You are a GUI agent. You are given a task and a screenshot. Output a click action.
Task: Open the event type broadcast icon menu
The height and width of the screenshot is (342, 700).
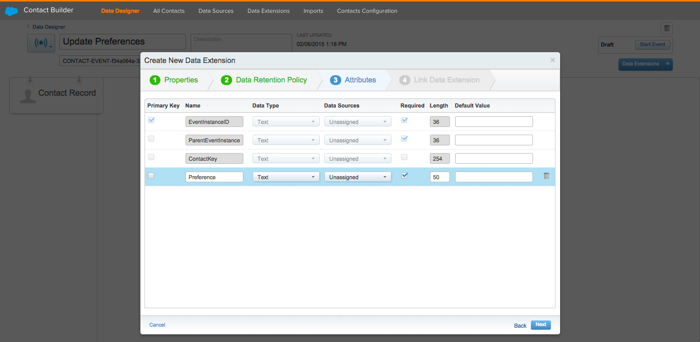click(x=41, y=44)
